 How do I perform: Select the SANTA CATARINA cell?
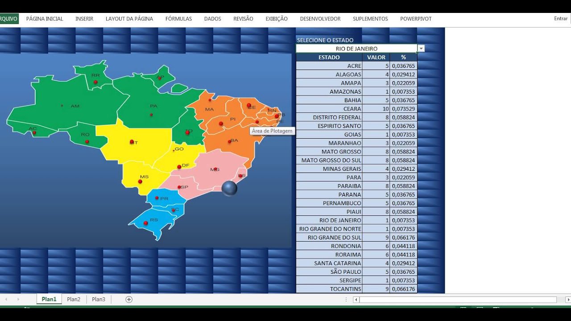click(x=329, y=263)
